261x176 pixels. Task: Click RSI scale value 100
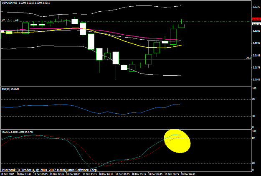pyautogui.click(x=254, y=88)
